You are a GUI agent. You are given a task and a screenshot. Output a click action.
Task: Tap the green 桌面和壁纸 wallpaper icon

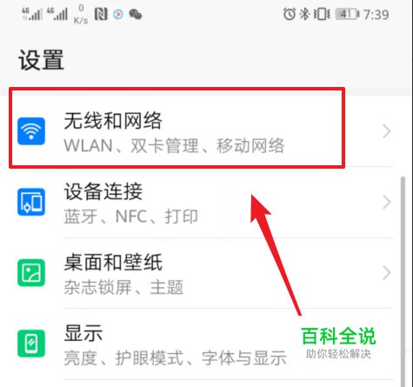tap(31, 273)
